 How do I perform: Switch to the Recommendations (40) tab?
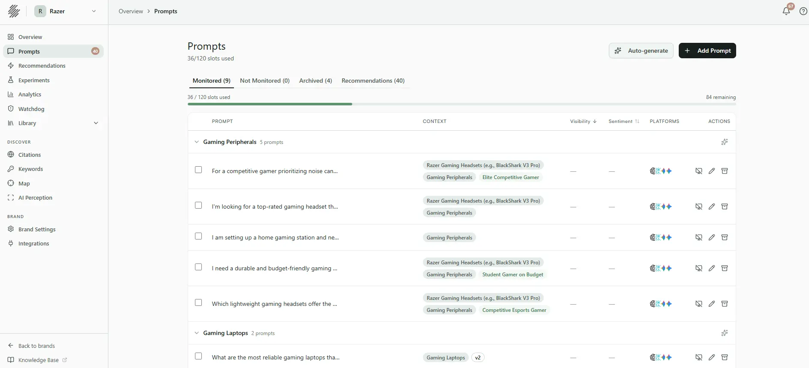(373, 81)
